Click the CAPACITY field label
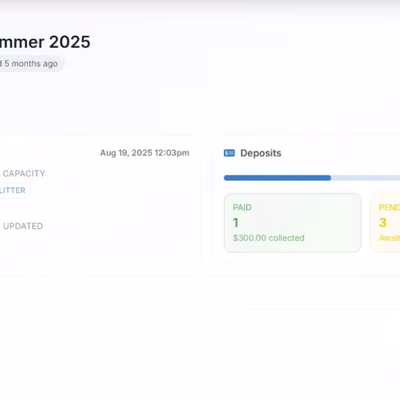Image resolution: width=400 pixels, height=400 pixels. pyautogui.click(x=24, y=173)
